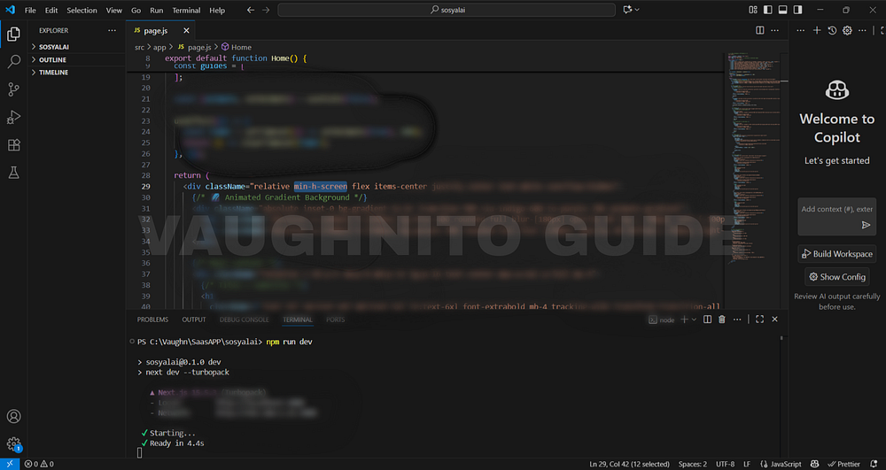The width and height of the screenshot is (886, 470).
Task: Switch to the DEBUG CONSOLE tab
Action: point(245,320)
